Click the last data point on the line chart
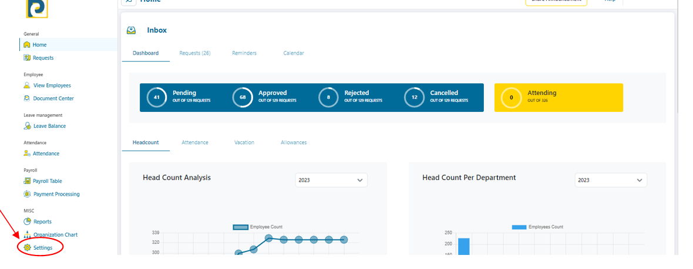Screen dimensions: 693x269 [344, 240]
